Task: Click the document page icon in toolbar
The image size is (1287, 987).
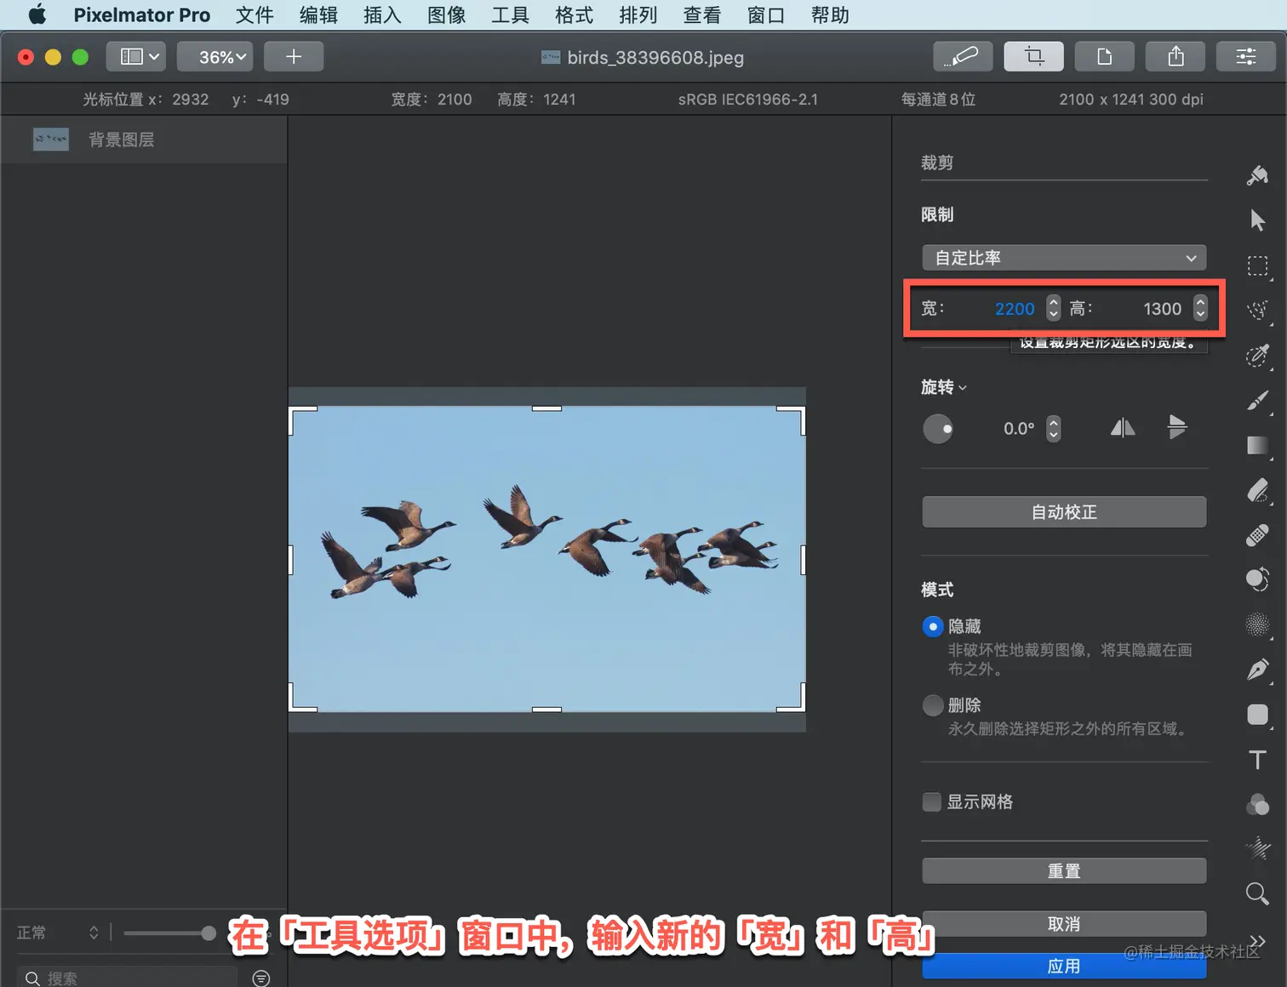Action: point(1105,57)
